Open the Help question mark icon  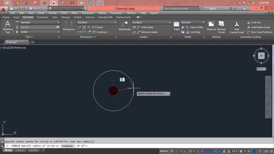pyautogui.click(x=244, y=9)
